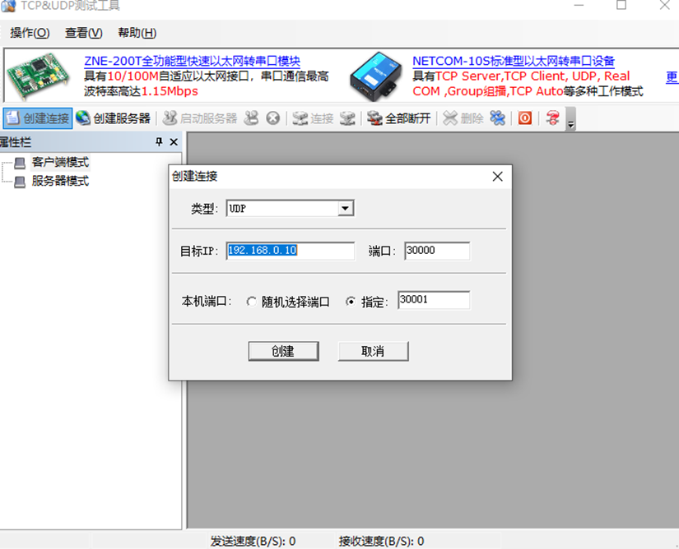Select the 随机选择端口 radio button
The width and height of the screenshot is (679, 549).
coord(251,302)
